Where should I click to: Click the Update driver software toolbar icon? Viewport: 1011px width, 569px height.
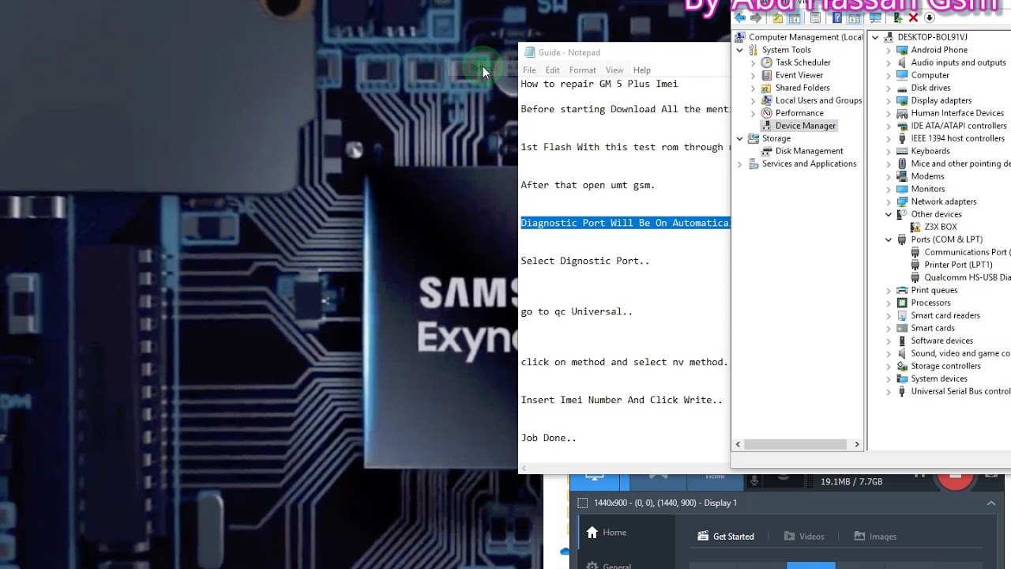point(897,17)
